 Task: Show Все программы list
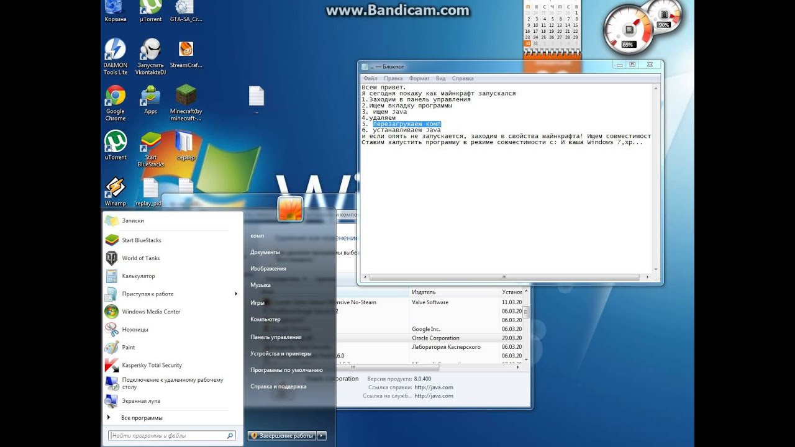tap(142, 418)
